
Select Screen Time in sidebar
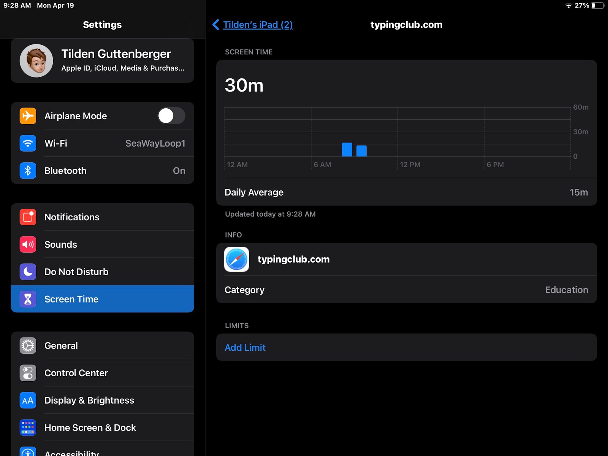click(103, 299)
